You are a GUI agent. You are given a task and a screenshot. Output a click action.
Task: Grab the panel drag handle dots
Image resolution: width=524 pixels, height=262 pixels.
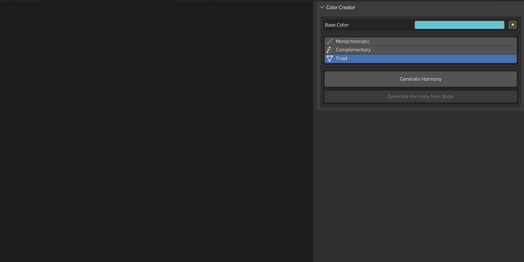[x=519, y=7]
